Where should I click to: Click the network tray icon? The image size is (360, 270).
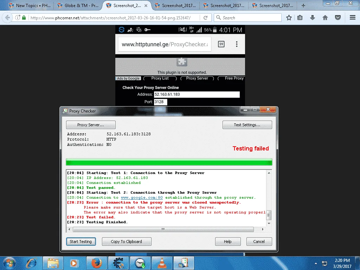[324, 263]
